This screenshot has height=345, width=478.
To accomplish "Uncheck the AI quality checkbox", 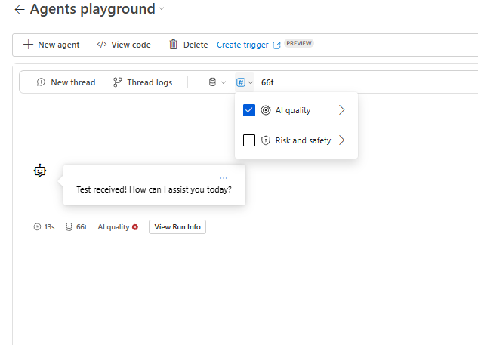I will pos(249,110).
